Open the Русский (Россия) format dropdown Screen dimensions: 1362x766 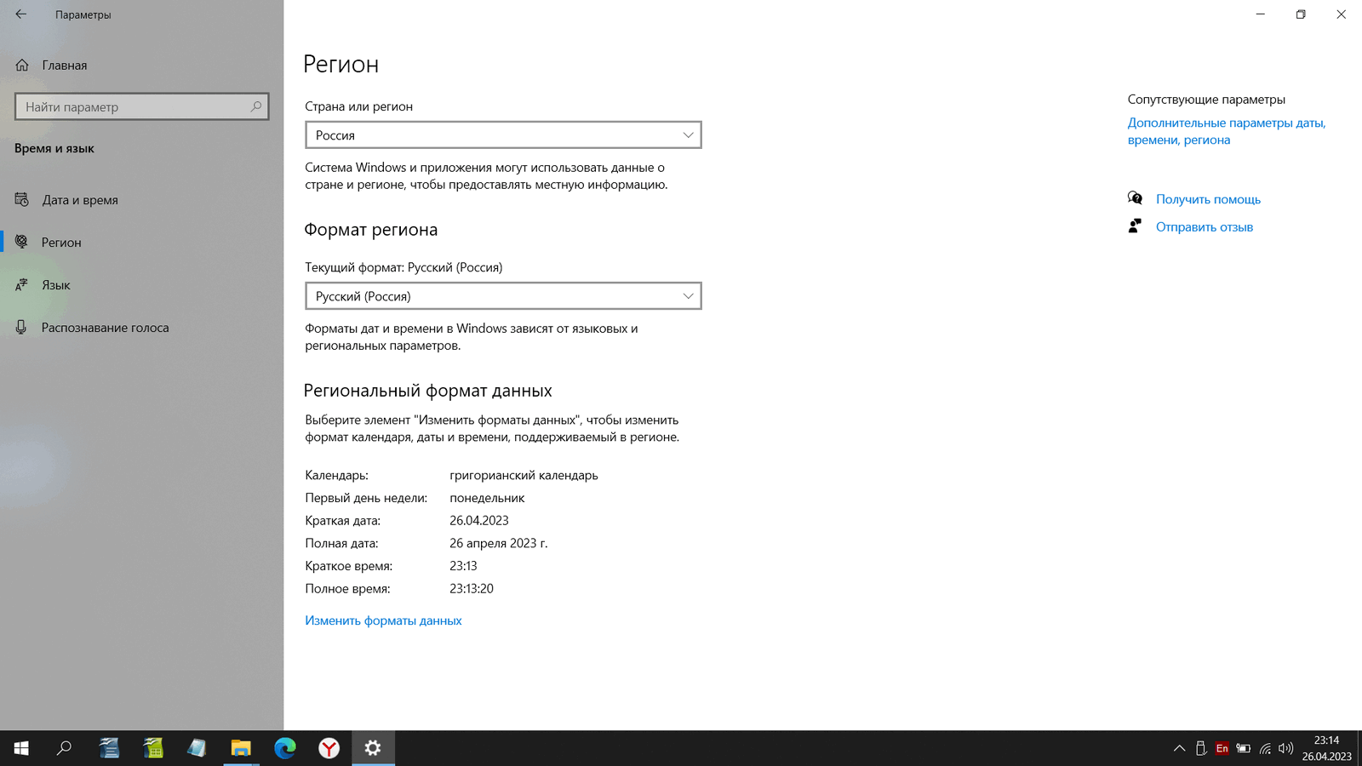[x=503, y=296]
